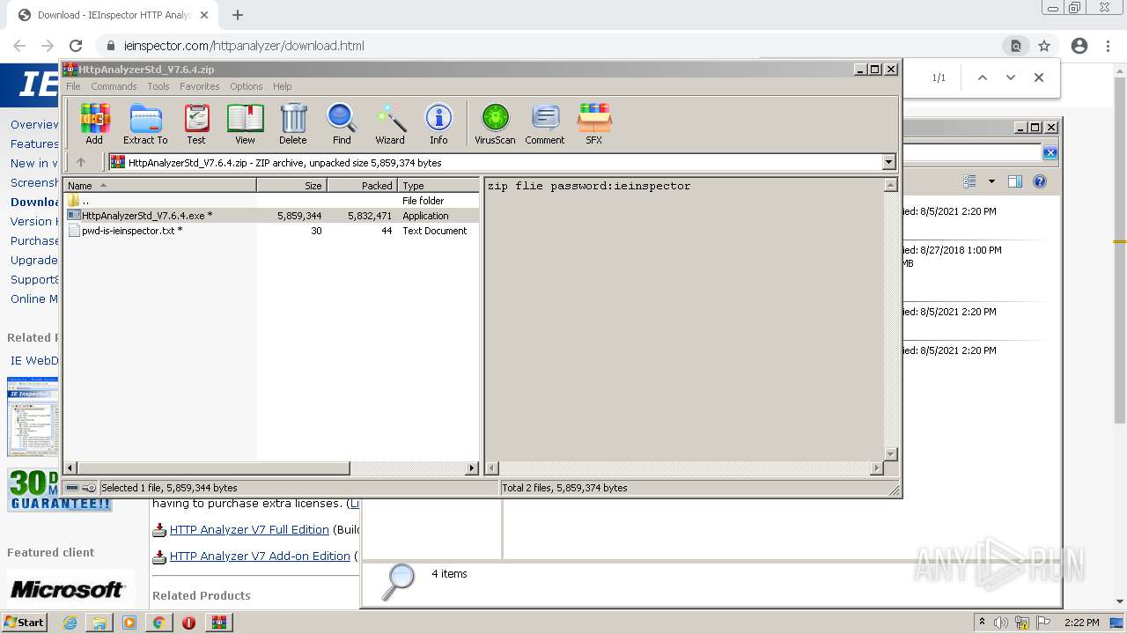Click the Add toolbar icon in WinRAR
Image resolution: width=1127 pixels, height=634 pixels.
tap(94, 123)
